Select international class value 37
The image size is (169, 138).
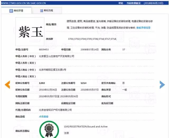tap(124, 50)
